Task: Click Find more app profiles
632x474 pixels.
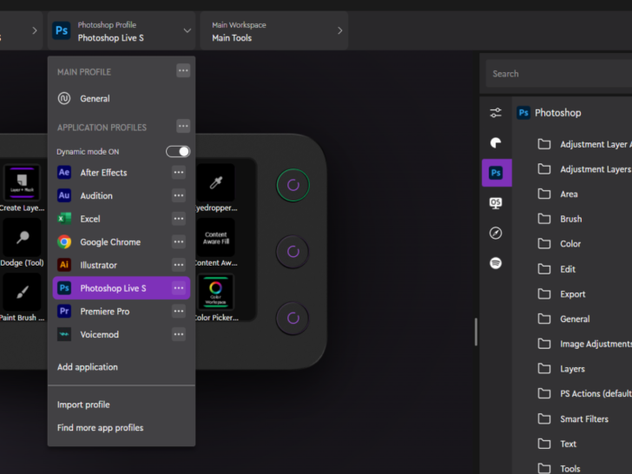Action: (x=101, y=428)
